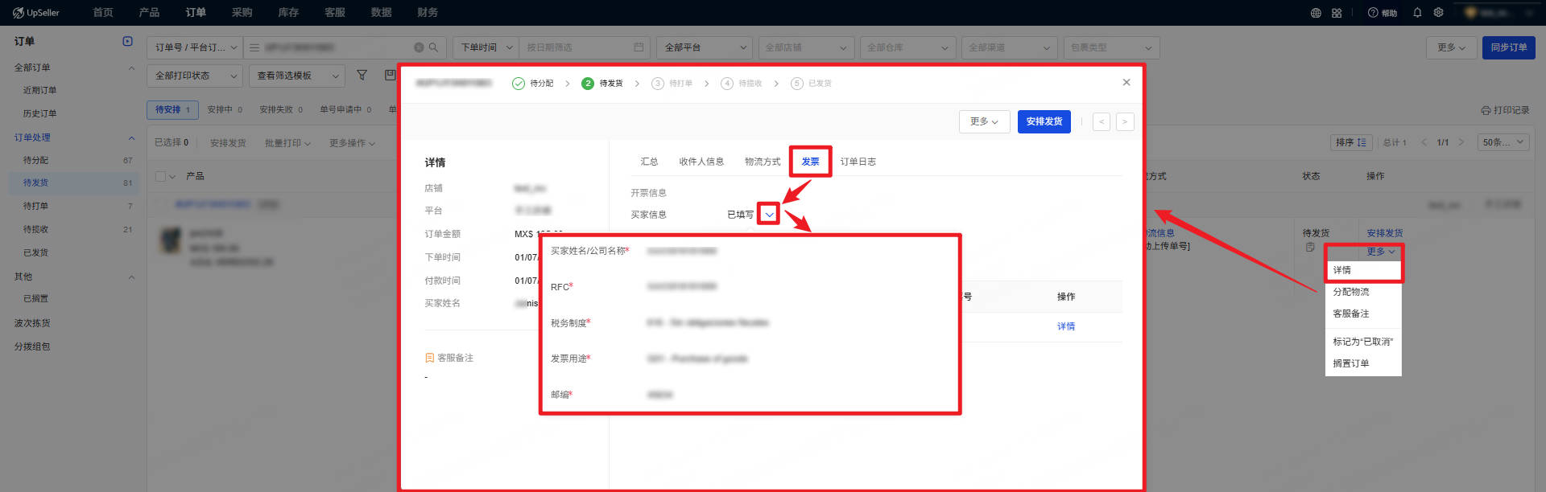Open the 更多 dropdown beside 同步订单
Viewport: 1546px width, 492px height.
[1452, 47]
